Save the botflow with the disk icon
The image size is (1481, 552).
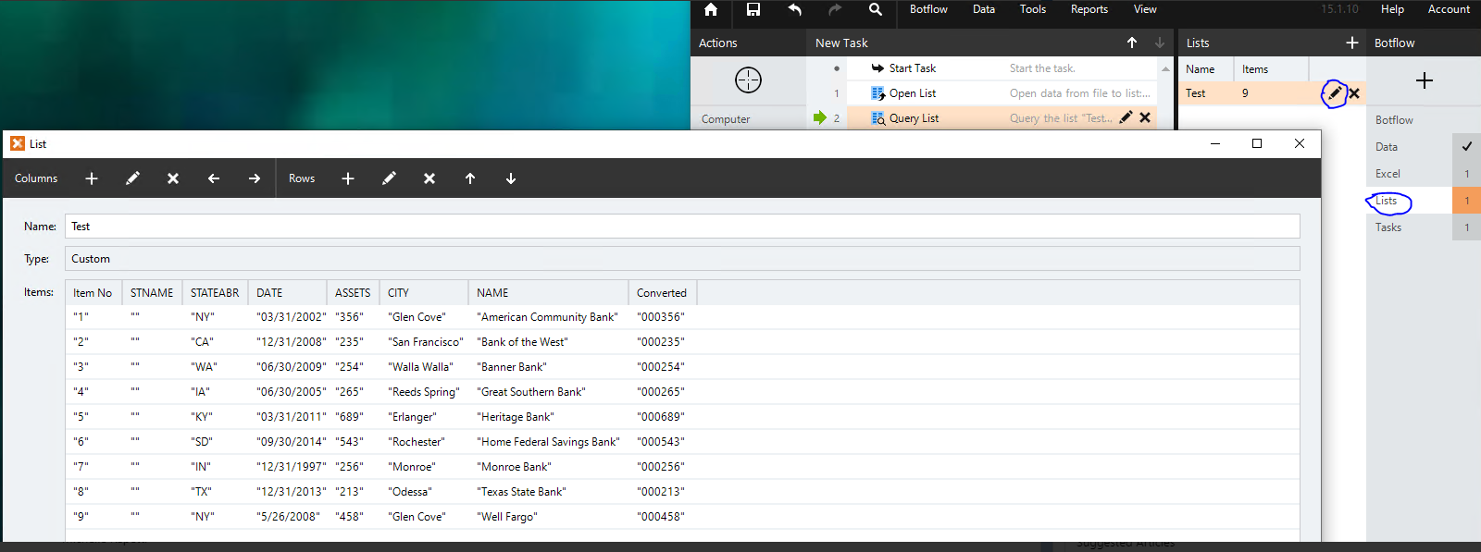pyautogui.click(x=753, y=9)
